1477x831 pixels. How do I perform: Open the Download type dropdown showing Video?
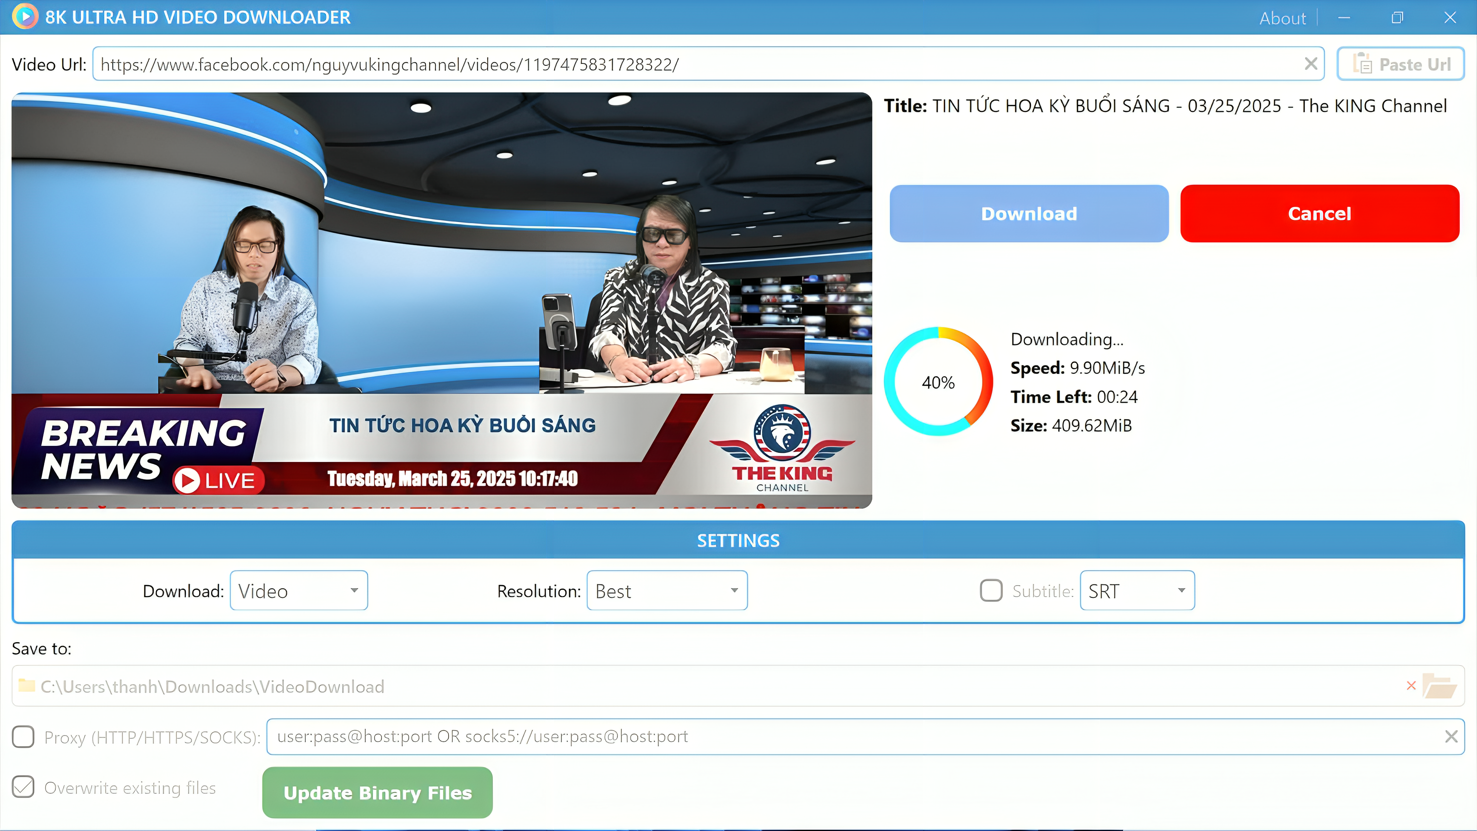[x=299, y=591]
